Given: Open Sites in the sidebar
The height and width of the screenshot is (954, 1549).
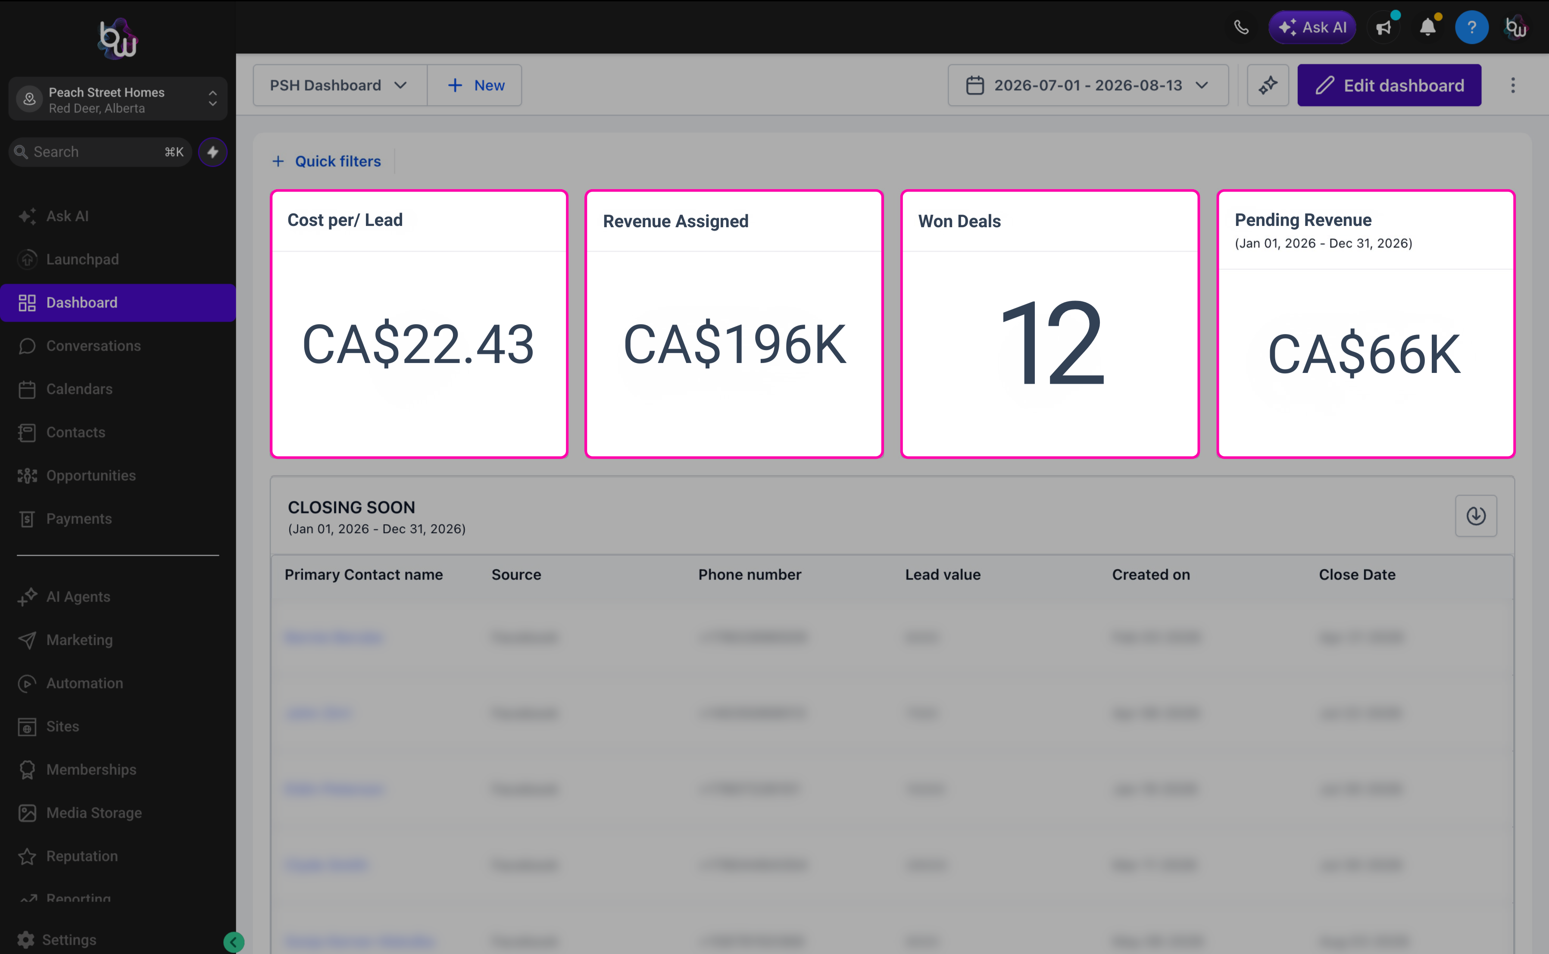Looking at the screenshot, I should (x=118, y=726).
